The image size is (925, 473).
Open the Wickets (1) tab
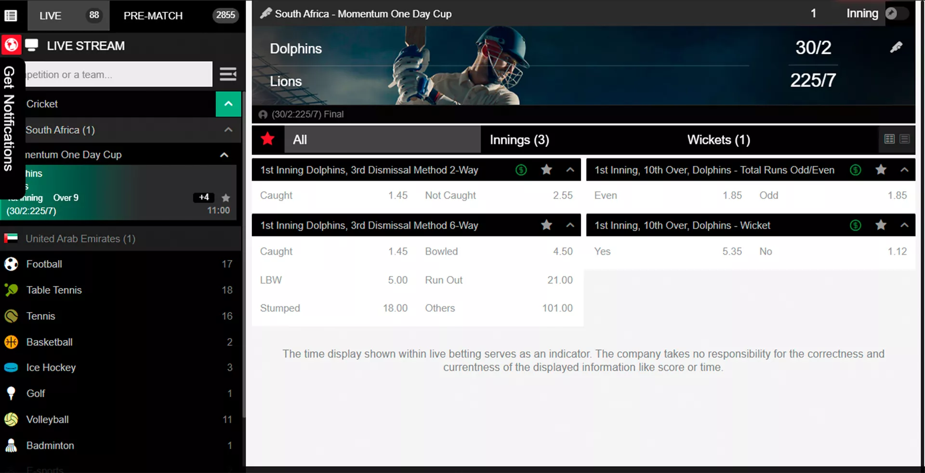718,140
